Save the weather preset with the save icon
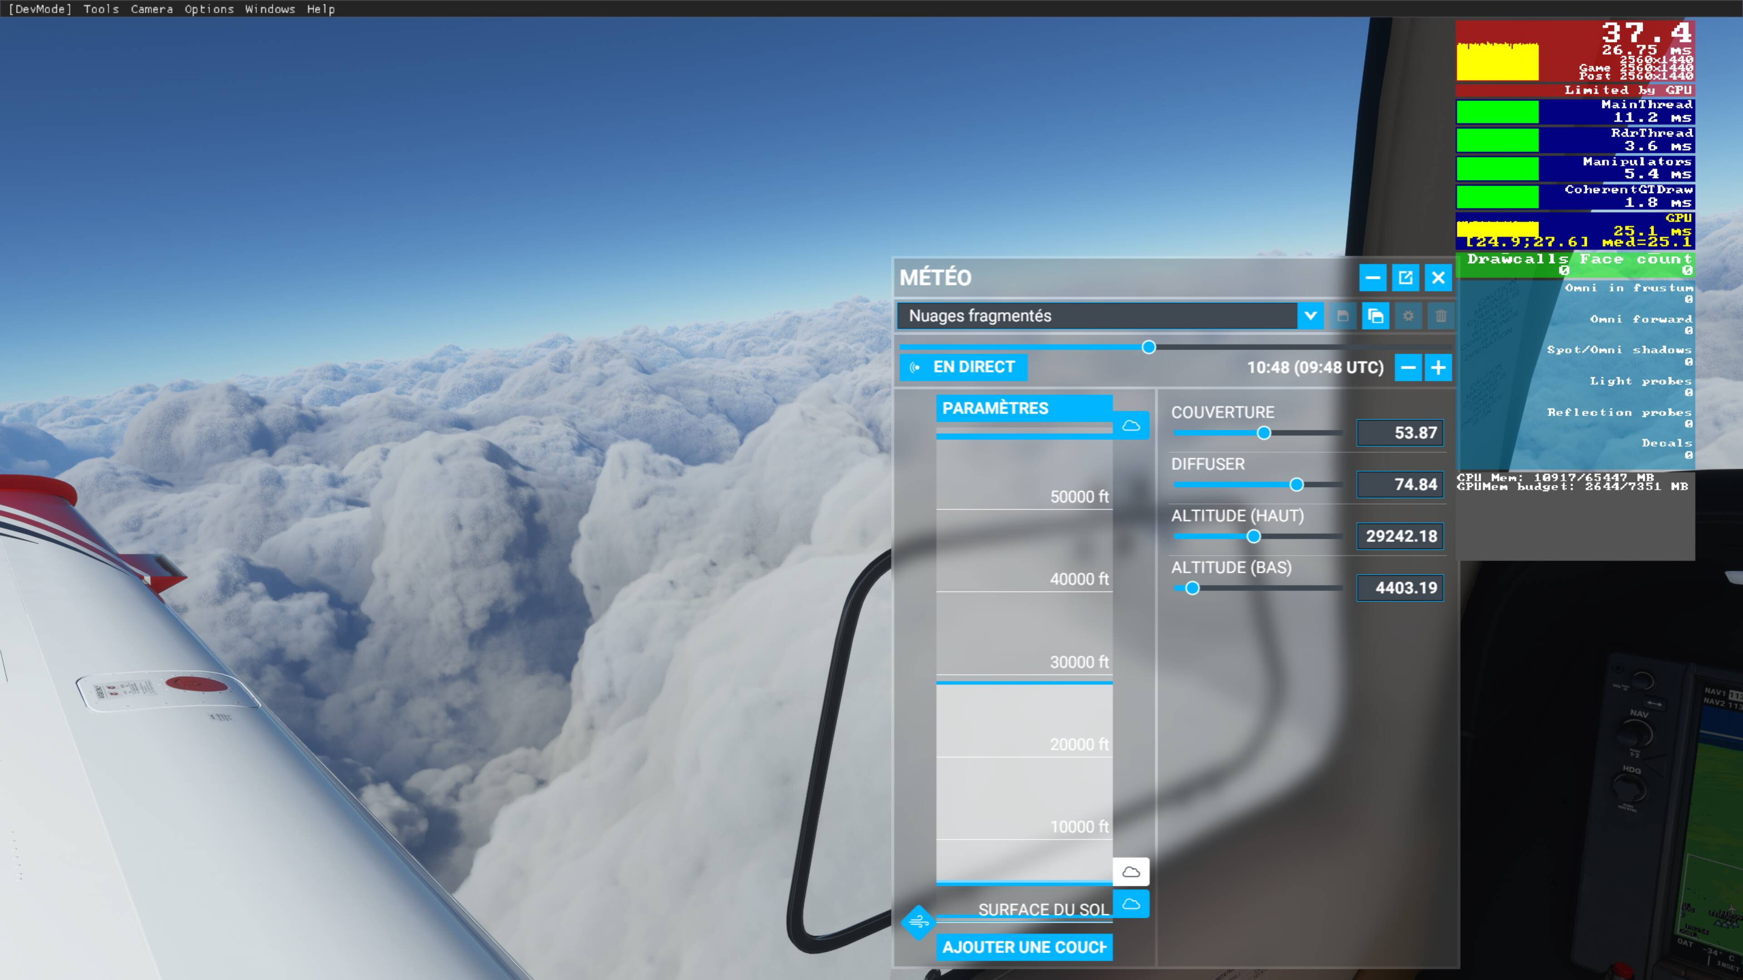Image resolution: width=1743 pixels, height=980 pixels. [1343, 316]
